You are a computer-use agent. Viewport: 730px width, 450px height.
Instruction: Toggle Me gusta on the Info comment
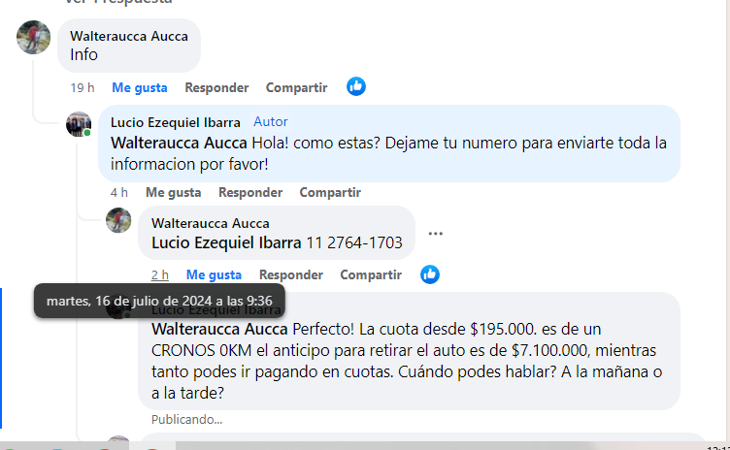pyautogui.click(x=140, y=87)
